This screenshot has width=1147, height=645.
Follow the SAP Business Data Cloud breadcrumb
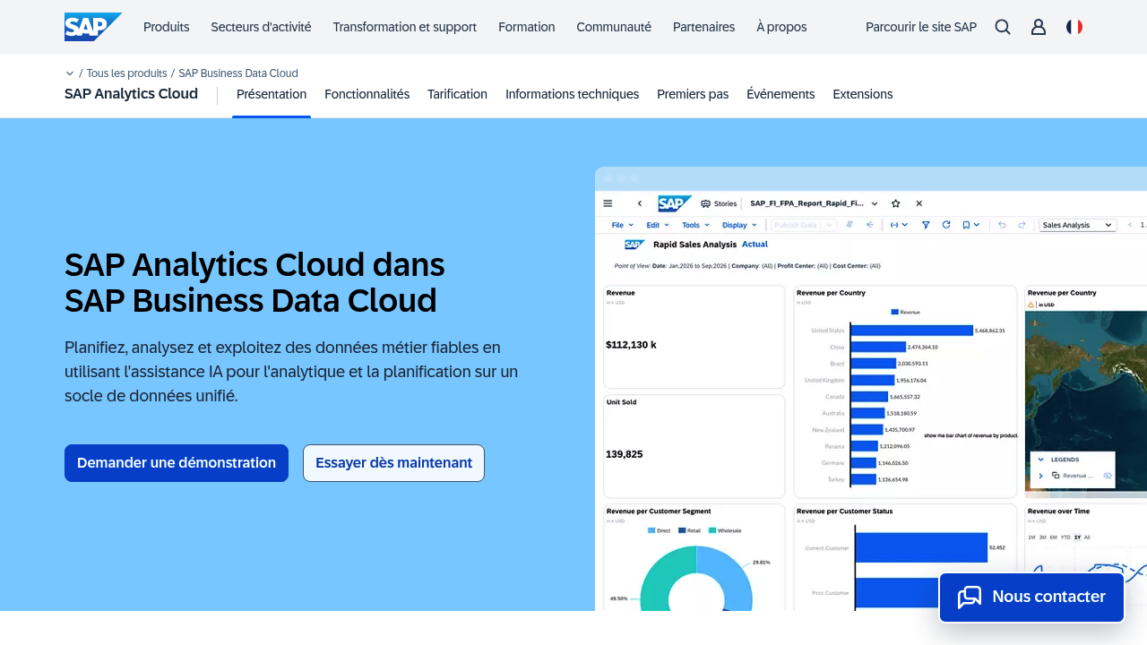(x=238, y=73)
